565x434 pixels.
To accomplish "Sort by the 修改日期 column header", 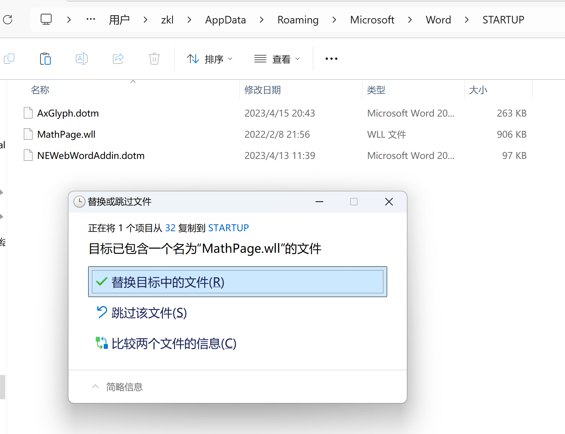I will click(263, 90).
